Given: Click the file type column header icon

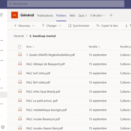Looking at the screenshot, I should pos(19,47).
